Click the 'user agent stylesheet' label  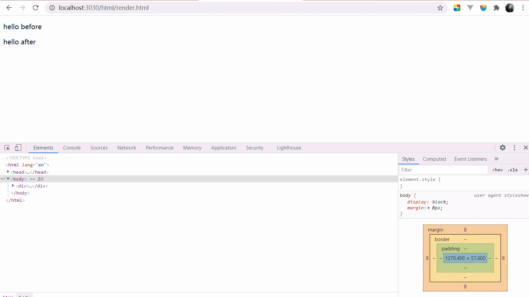(501, 195)
